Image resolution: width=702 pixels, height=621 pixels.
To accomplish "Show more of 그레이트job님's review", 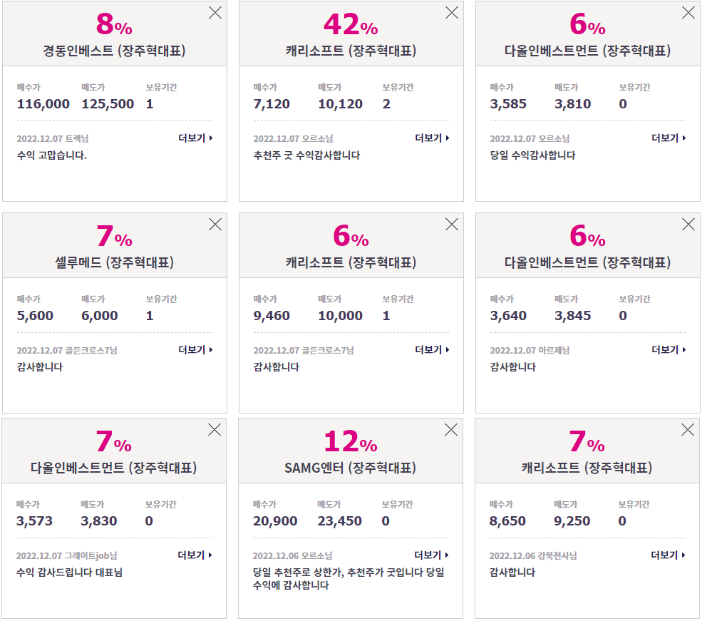I will click(x=195, y=555).
